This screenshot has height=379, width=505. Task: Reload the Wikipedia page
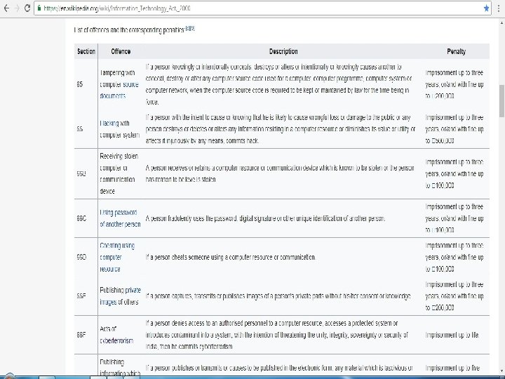tap(27, 8)
